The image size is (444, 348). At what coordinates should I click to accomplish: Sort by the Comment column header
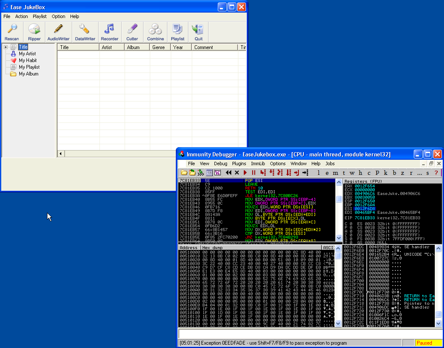[x=215, y=47]
